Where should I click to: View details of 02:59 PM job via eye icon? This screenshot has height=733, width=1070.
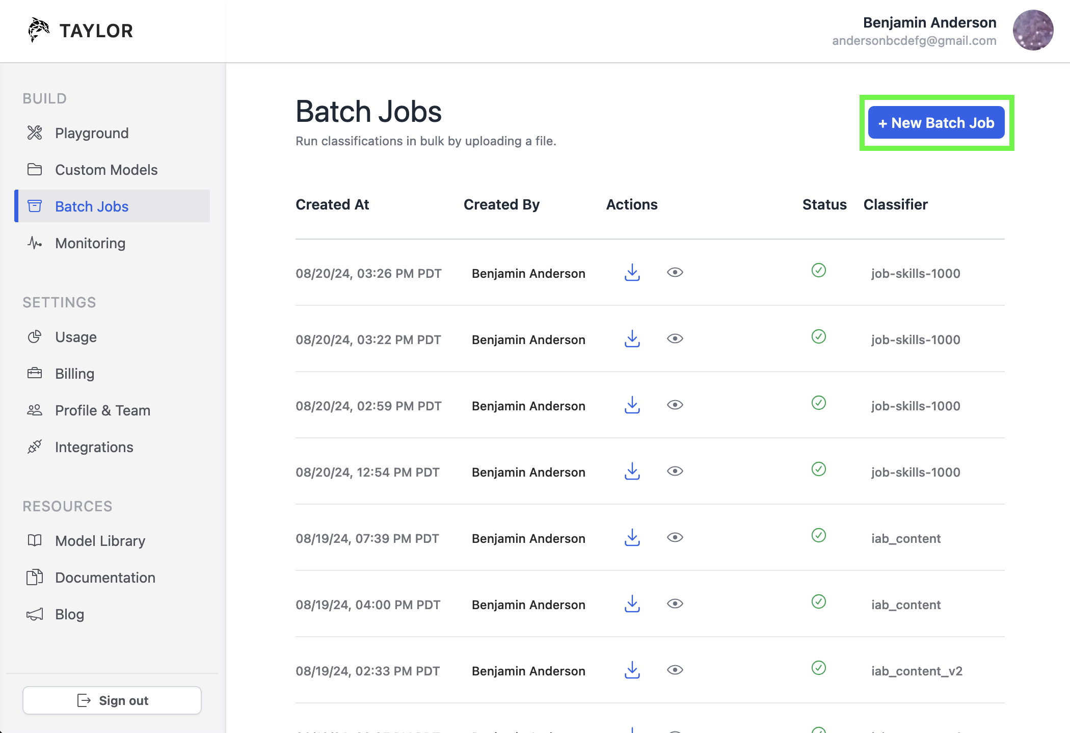click(x=675, y=405)
